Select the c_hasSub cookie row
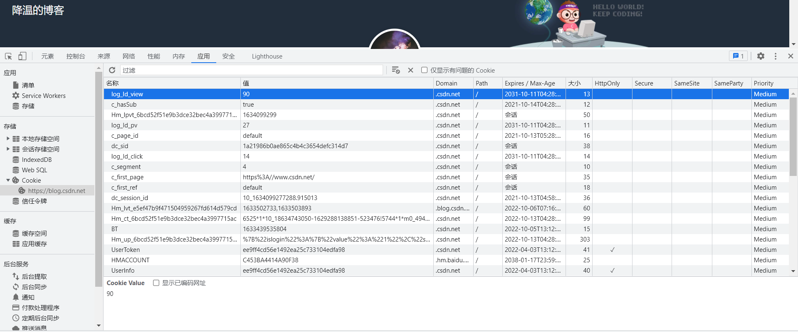The image size is (798, 332). (x=446, y=105)
